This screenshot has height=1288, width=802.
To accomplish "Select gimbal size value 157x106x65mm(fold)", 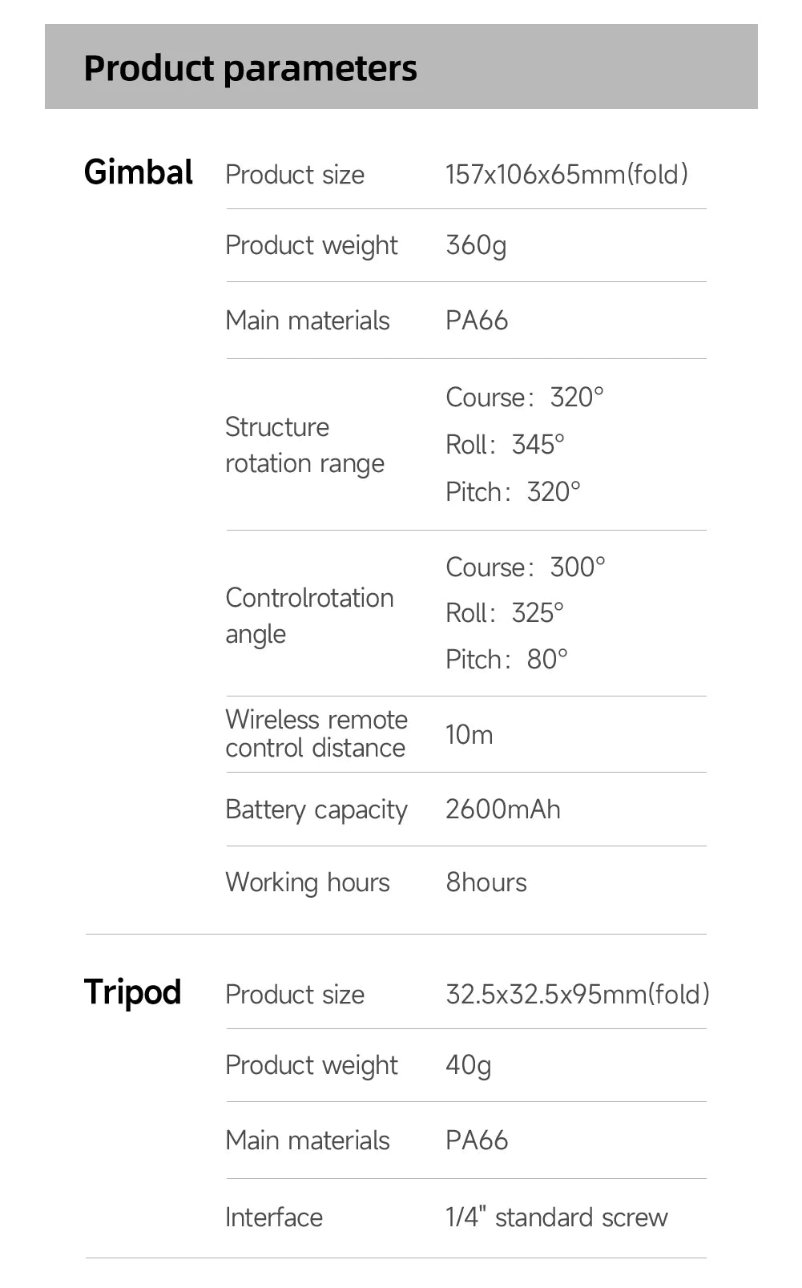I will [x=566, y=174].
